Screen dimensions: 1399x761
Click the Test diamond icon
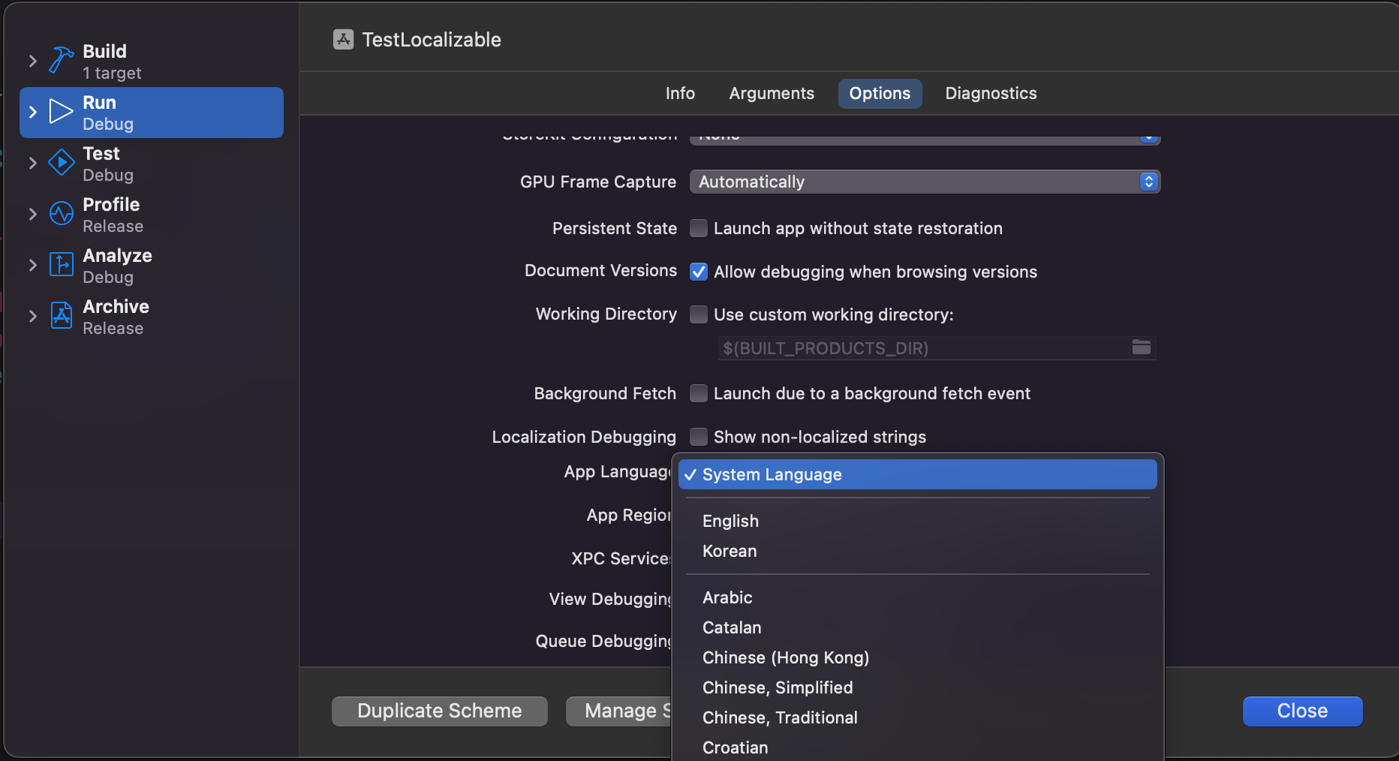[x=61, y=162]
